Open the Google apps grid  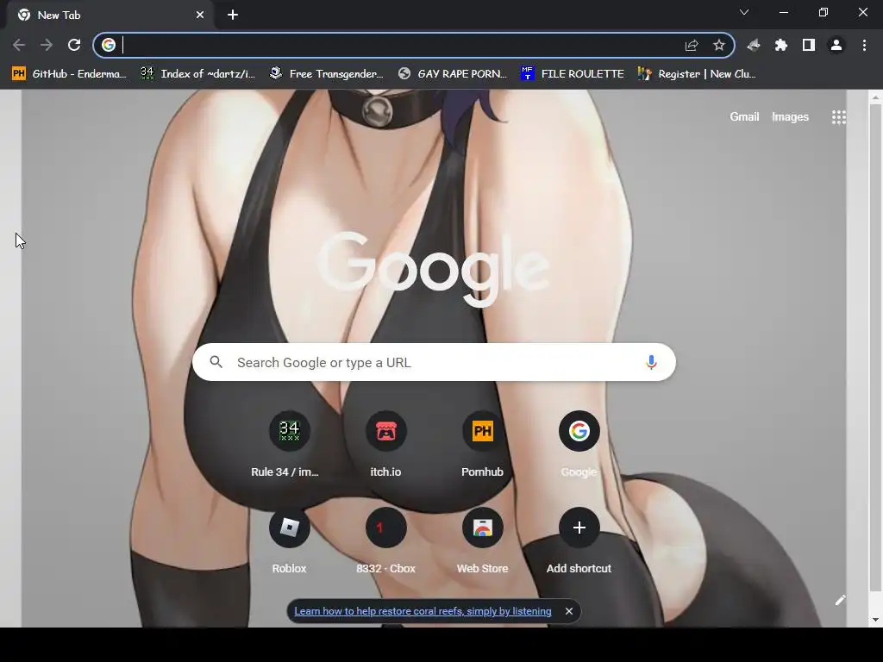pos(838,117)
